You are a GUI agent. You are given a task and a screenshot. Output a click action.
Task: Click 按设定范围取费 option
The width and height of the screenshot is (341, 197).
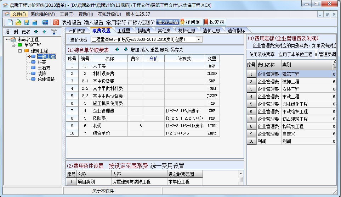[x=128, y=166]
